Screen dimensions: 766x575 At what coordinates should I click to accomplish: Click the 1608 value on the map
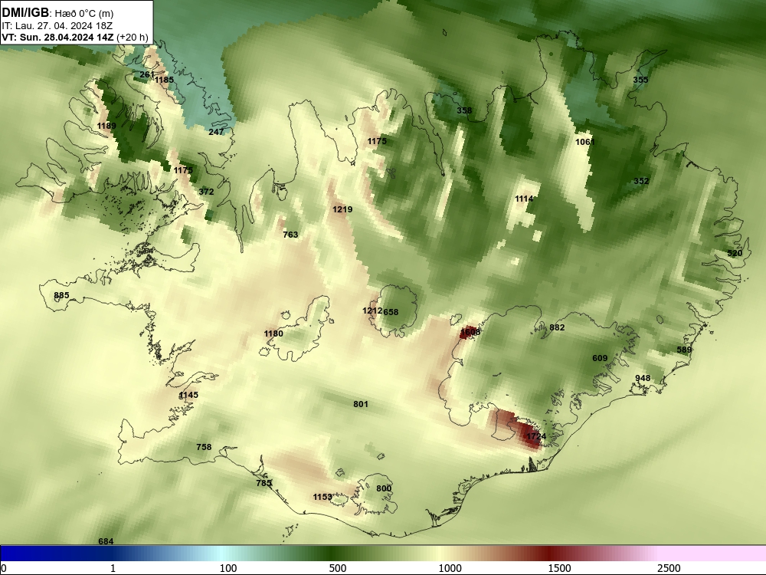point(470,332)
